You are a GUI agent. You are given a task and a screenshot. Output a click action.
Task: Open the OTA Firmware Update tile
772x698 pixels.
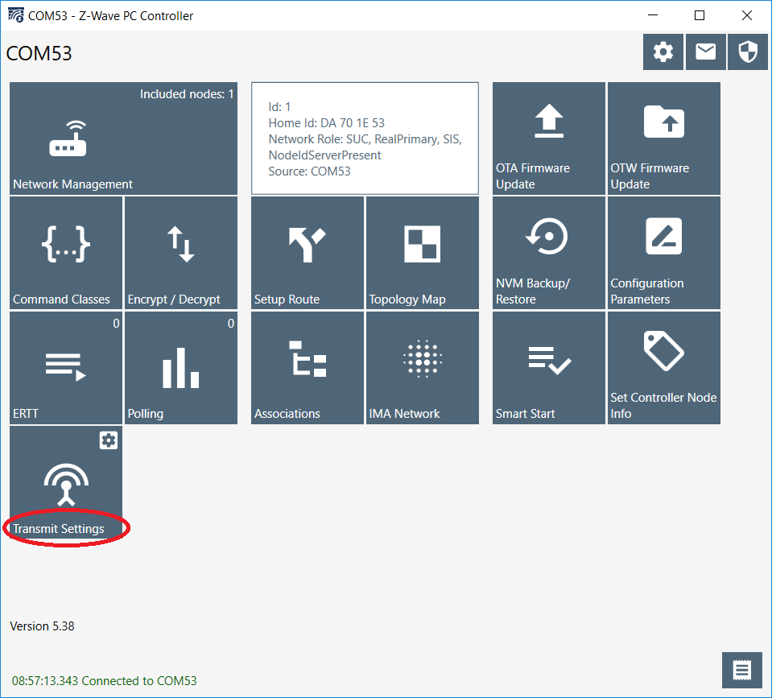549,138
